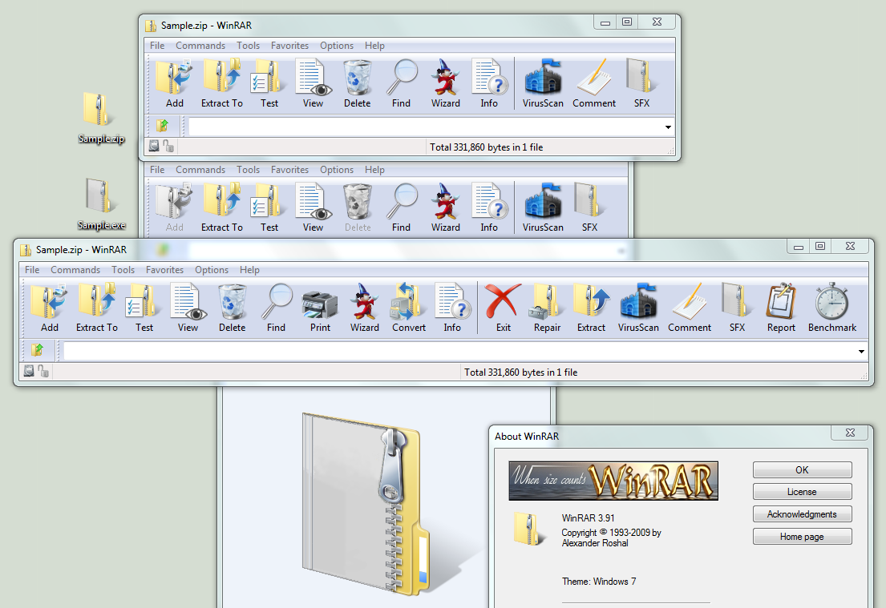
Task: Open the Repair archive tool
Action: pyautogui.click(x=547, y=308)
